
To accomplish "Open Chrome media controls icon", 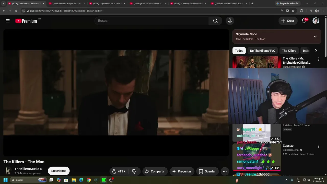I will pyautogui.click(x=311, y=11).
